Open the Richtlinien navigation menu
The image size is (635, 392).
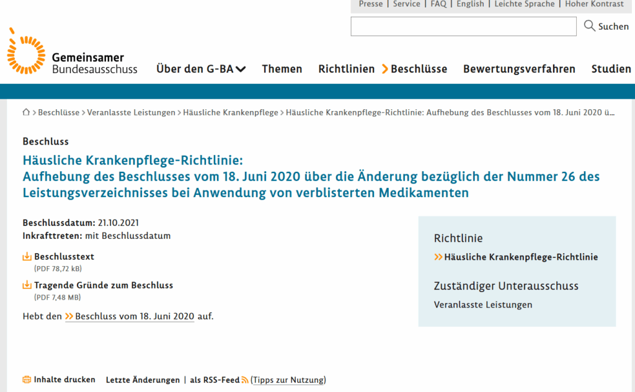(346, 69)
